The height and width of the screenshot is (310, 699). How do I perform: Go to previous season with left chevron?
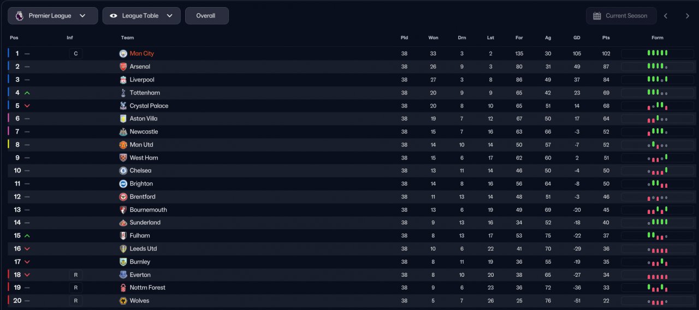tap(666, 16)
